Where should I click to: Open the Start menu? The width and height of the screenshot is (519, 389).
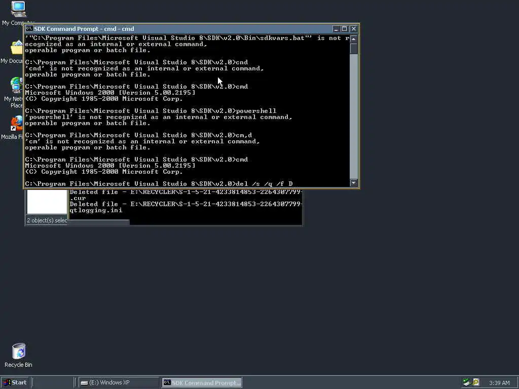[x=15, y=383]
